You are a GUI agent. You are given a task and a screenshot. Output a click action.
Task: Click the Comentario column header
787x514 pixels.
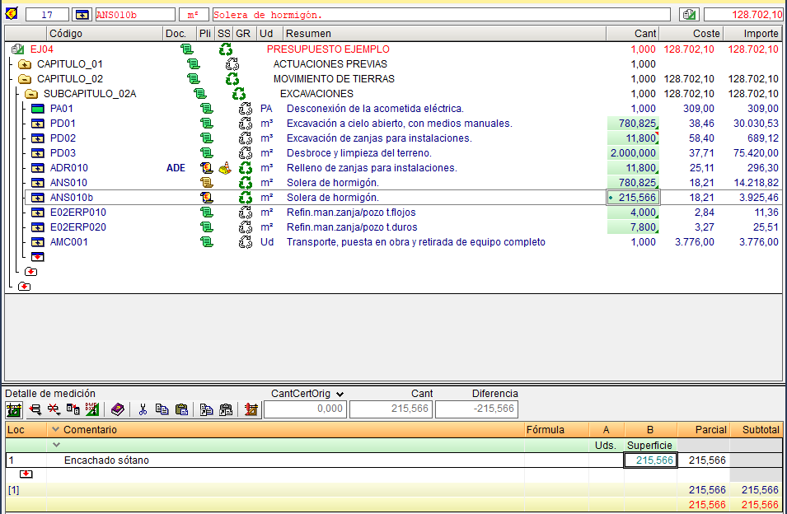pos(91,429)
